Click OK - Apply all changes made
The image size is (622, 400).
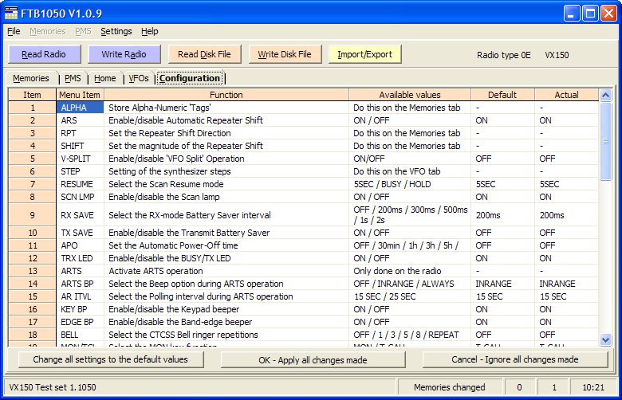[313, 359]
